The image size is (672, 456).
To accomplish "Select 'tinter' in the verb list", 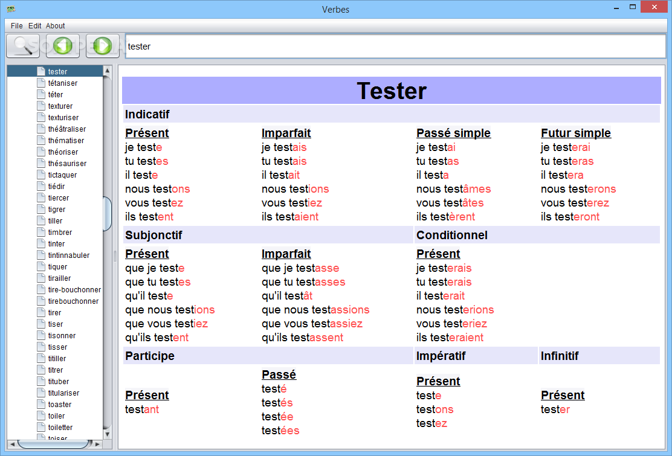I will point(56,243).
